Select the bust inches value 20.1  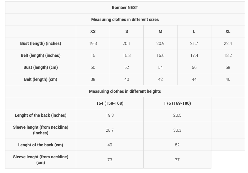tap(127, 43)
